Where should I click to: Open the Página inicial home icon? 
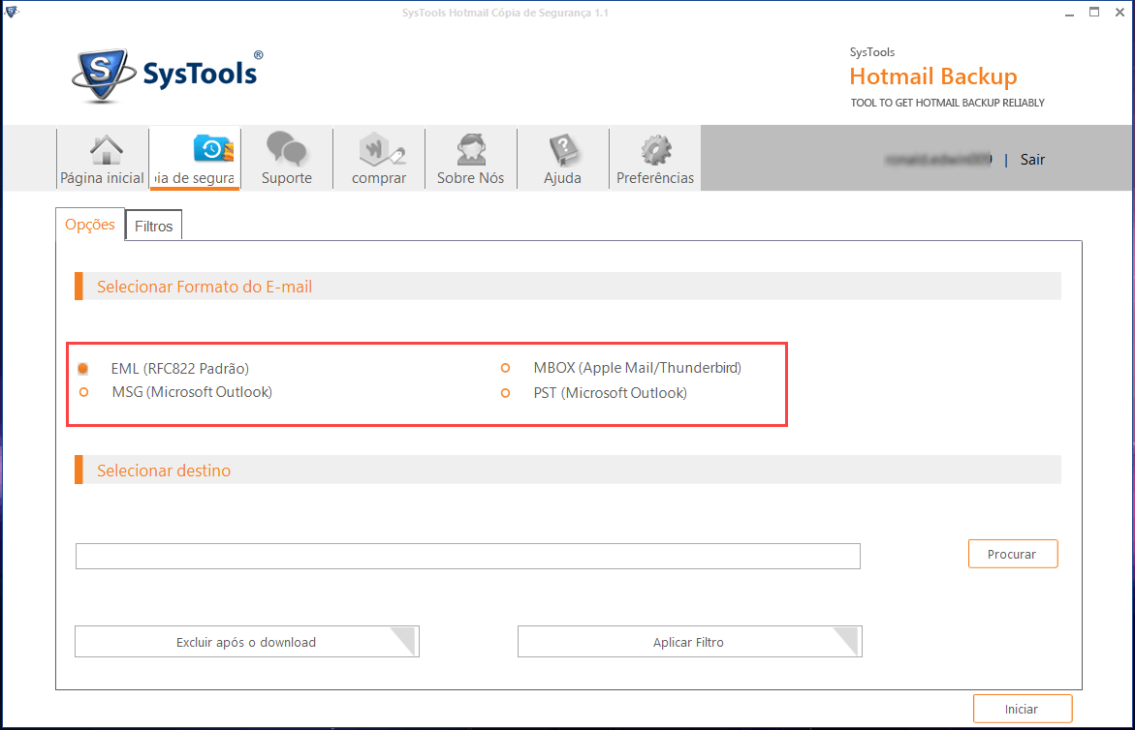coord(106,150)
